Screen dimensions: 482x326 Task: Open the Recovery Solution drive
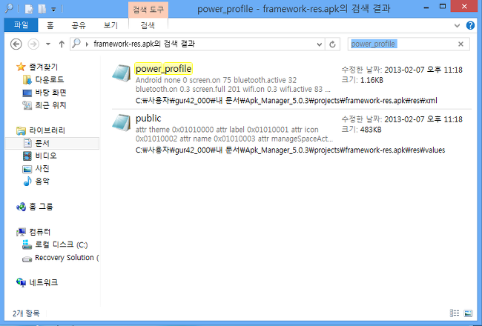click(67, 258)
